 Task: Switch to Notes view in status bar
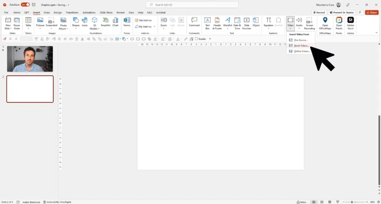[301, 202]
